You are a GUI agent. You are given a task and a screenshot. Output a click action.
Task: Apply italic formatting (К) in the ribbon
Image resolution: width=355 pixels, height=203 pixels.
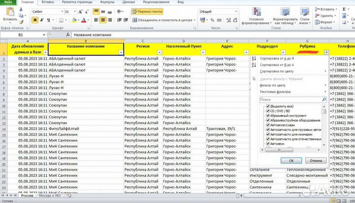42,20
